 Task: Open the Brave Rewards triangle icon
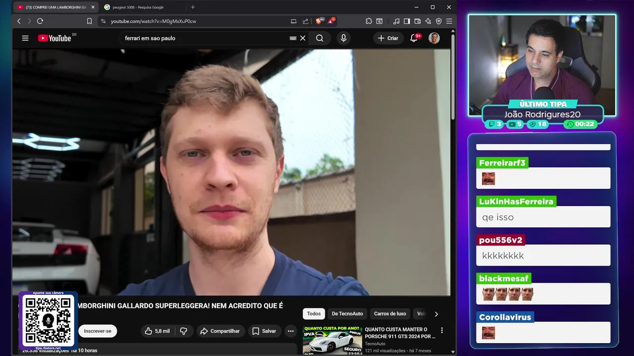coord(331,21)
